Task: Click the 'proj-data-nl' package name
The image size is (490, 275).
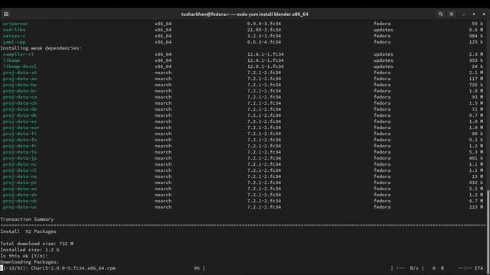Action: pos(20,170)
